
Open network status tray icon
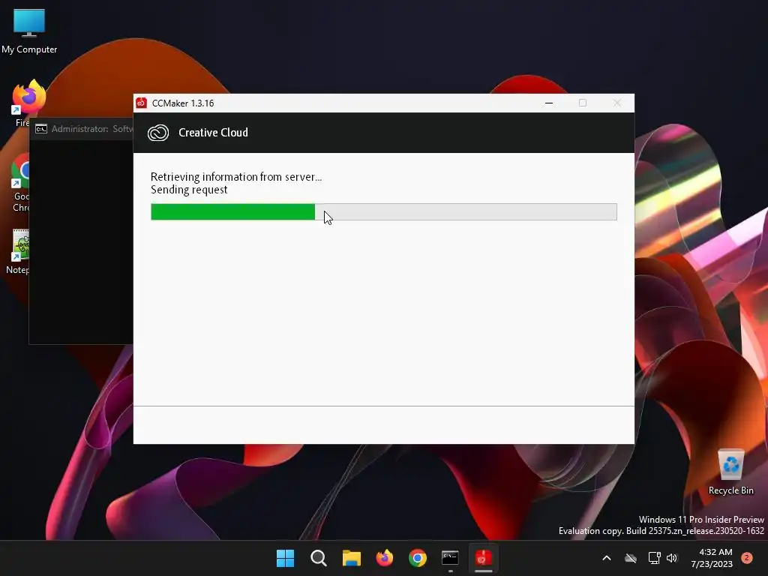pos(654,558)
